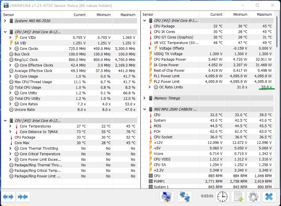Open the remote network monitors icon
The image size is (281, 206).
point(185,197)
